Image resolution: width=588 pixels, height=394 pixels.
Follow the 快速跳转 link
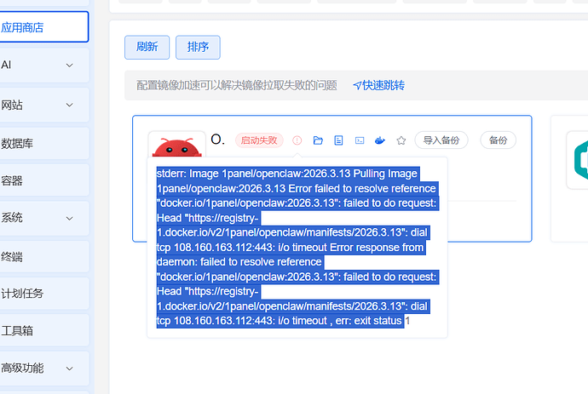[378, 85]
